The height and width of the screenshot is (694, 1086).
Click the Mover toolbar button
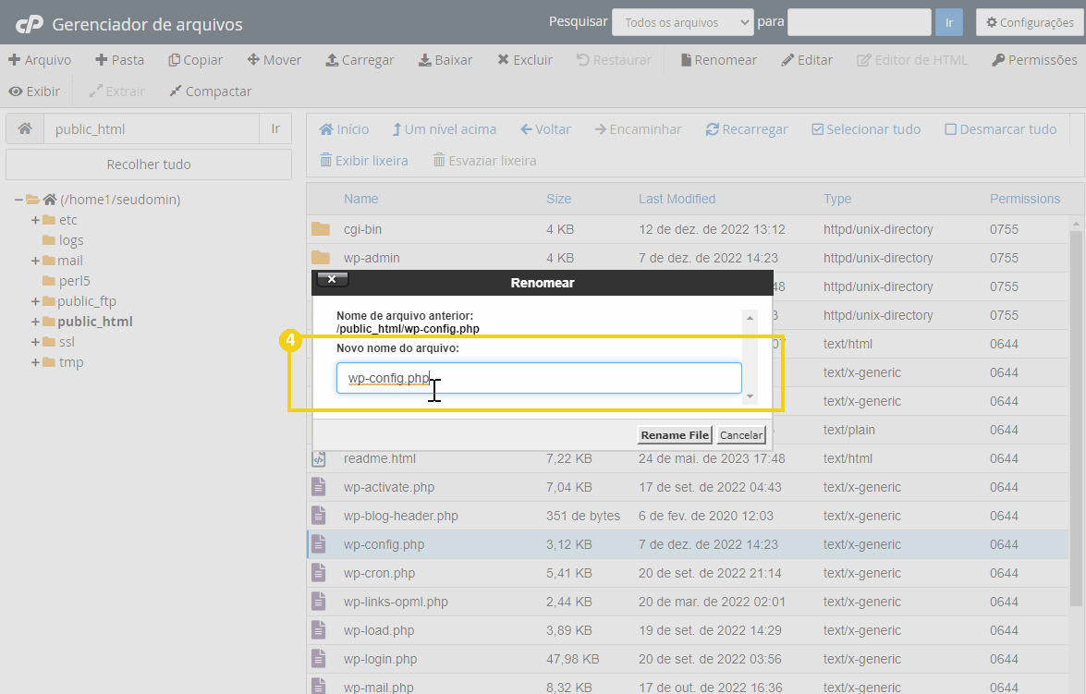(275, 60)
